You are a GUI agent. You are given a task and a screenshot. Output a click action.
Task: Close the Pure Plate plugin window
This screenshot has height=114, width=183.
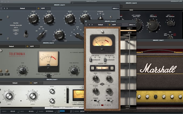[86, 21]
